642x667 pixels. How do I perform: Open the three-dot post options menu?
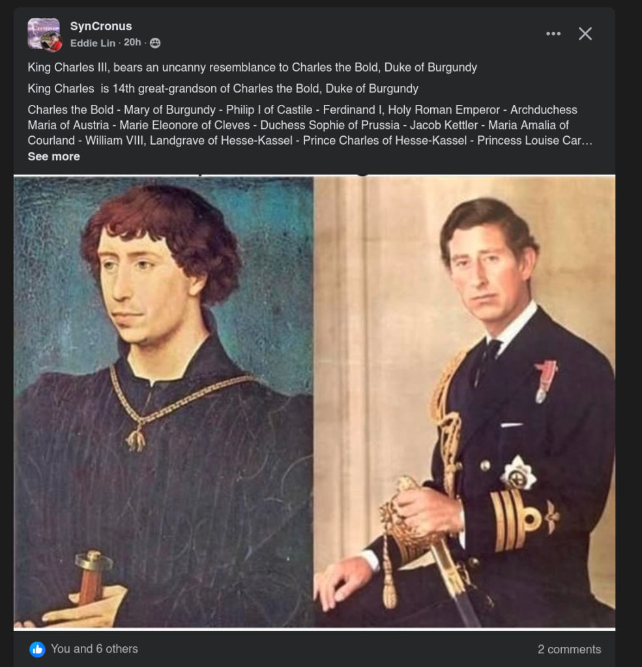pyautogui.click(x=553, y=34)
